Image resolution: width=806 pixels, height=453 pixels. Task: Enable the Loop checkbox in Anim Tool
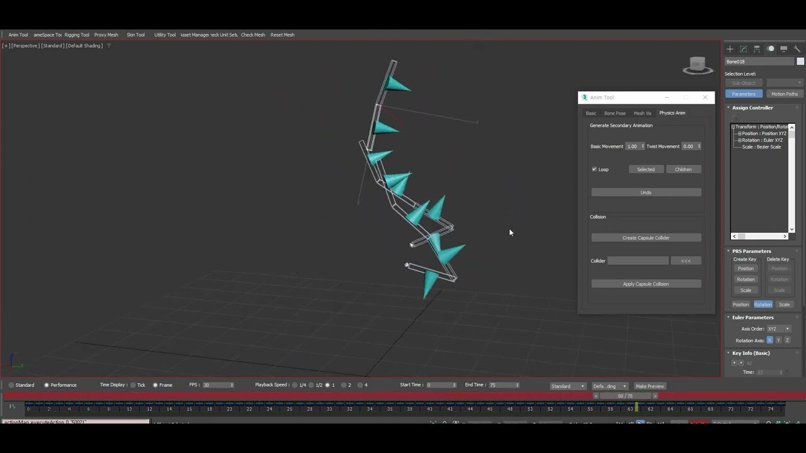[594, 169]
